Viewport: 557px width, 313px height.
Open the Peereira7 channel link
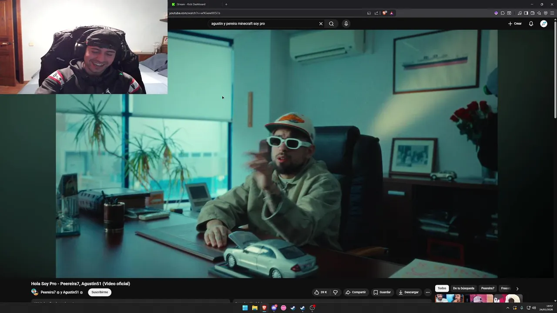coord(48,292)
